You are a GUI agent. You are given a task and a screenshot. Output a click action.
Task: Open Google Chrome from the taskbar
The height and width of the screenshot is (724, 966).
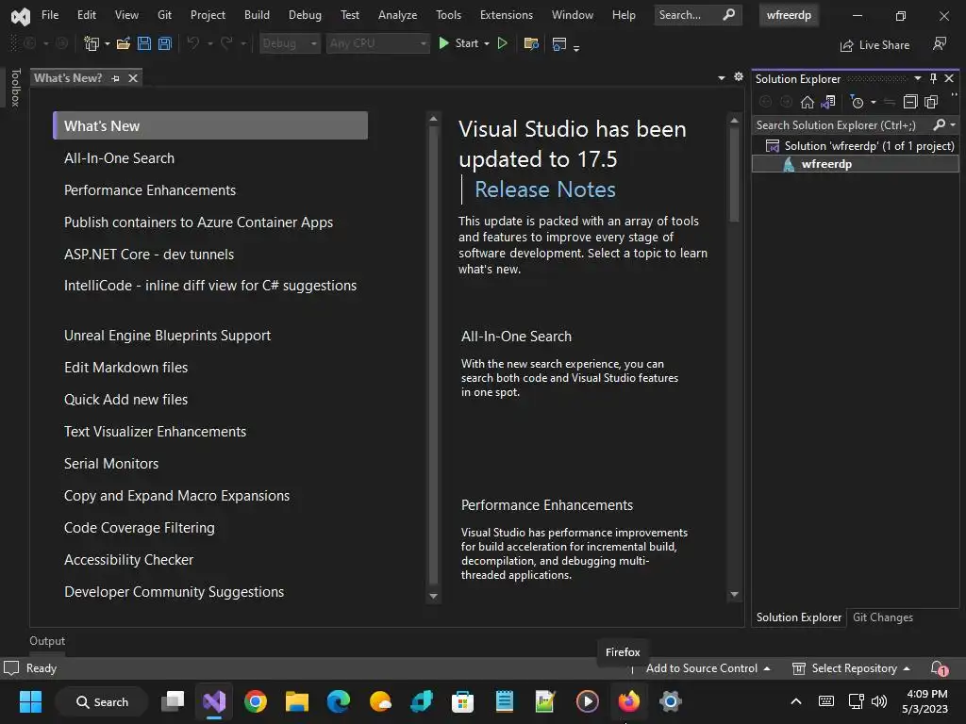(x=255, y=701)
